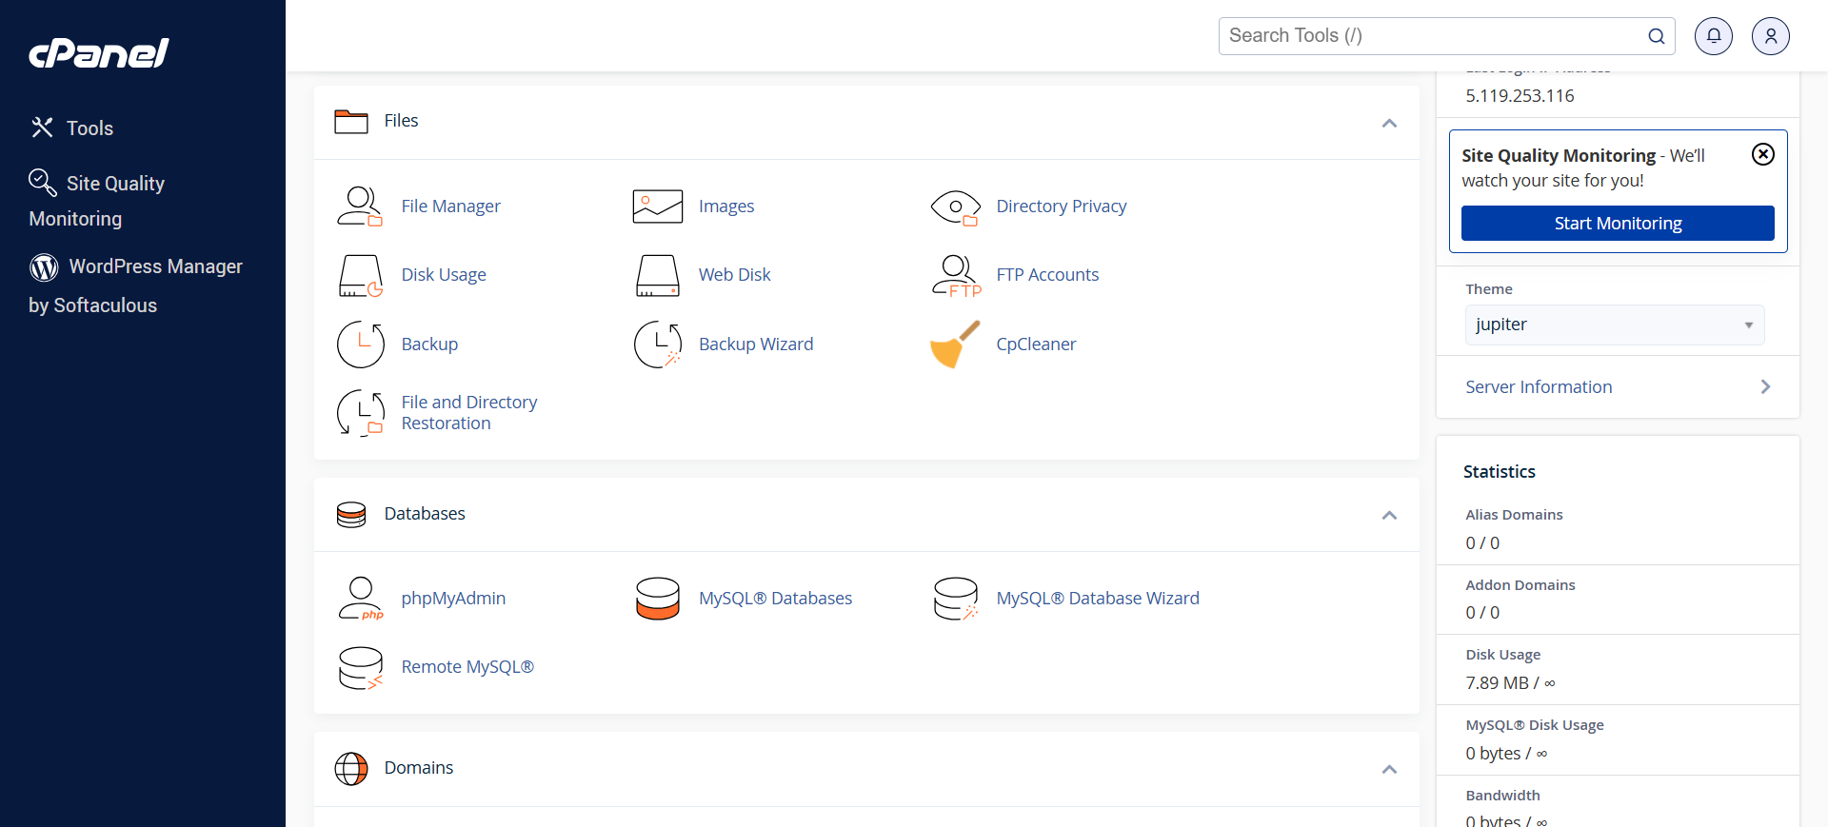Click the Bandwidth statistic label
This screenshot has width=1828, height=827.
tap(1502, 796)
